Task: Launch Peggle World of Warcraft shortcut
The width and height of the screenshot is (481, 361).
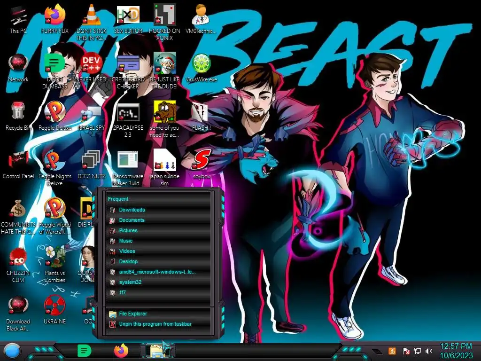Action: 54,217
